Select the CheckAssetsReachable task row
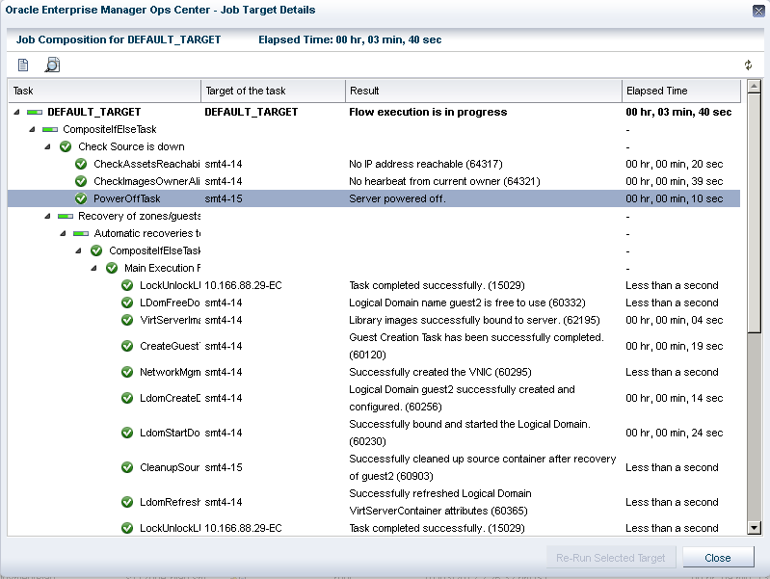Viewport: 770px width, 579px height. (374, 164)
